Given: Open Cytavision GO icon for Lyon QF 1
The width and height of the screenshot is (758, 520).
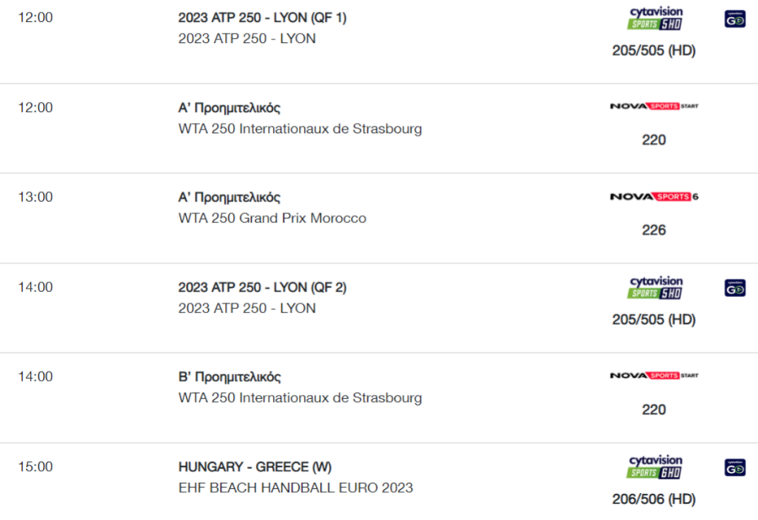Looking at the screenshot, I should [x=734, y=19].
